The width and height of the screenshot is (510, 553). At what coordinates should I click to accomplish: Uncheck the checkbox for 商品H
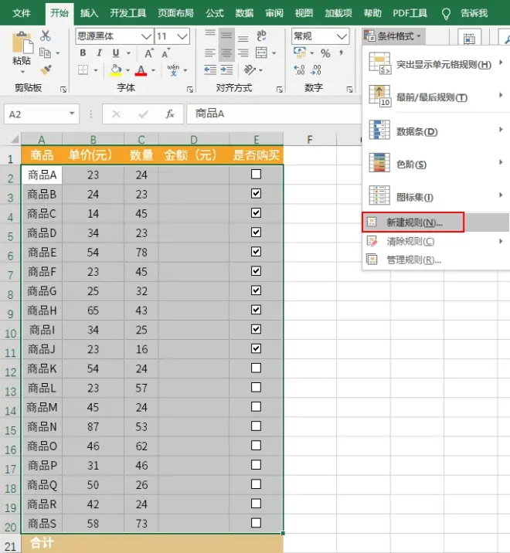point(257,310)
